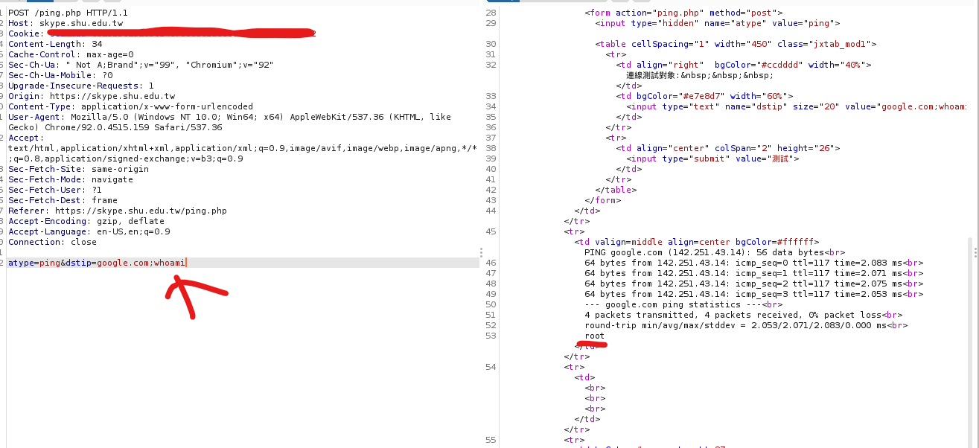The image size is (979, 448).
Task: Select the 'Host: skype.shu.edu.tw' header
Action: point(66,23)
